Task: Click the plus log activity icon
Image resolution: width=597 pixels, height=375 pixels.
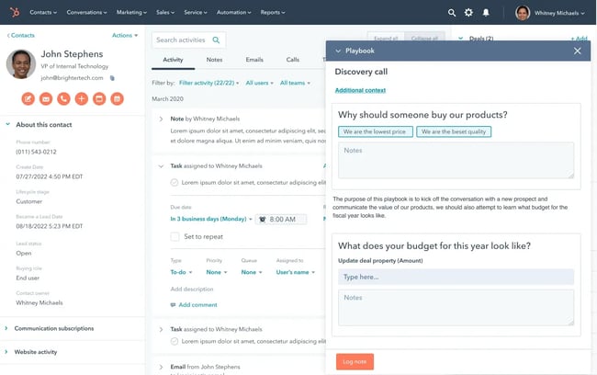Action: pos(82,98)
